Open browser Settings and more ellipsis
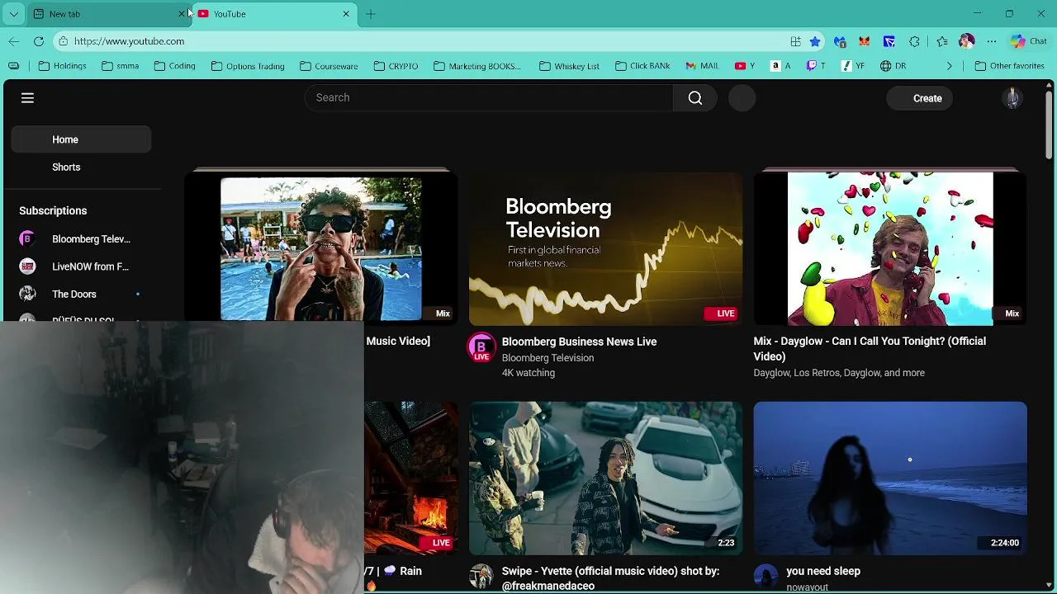Viewport: 1057px width, 594px height. point(992,41)
